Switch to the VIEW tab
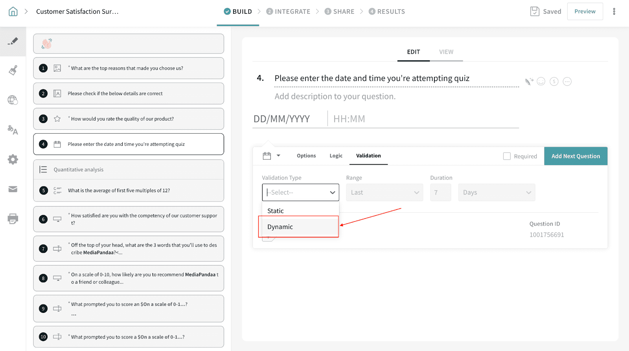Image resolution: width=629 pixels, height=351 pixels. click(x=446, y=52)
